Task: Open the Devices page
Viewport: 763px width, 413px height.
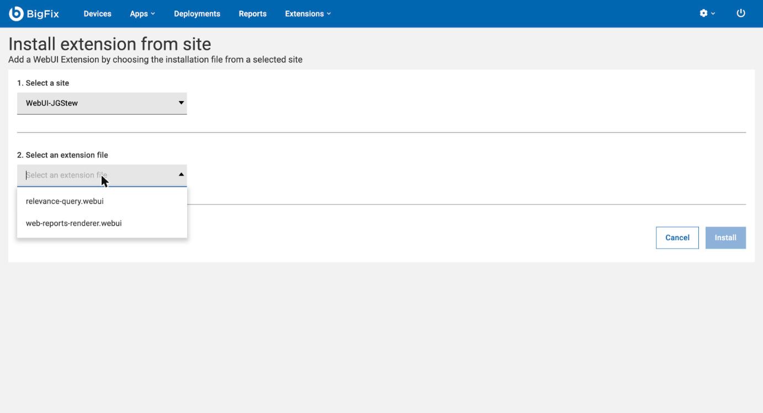Action: click(97, 14)
